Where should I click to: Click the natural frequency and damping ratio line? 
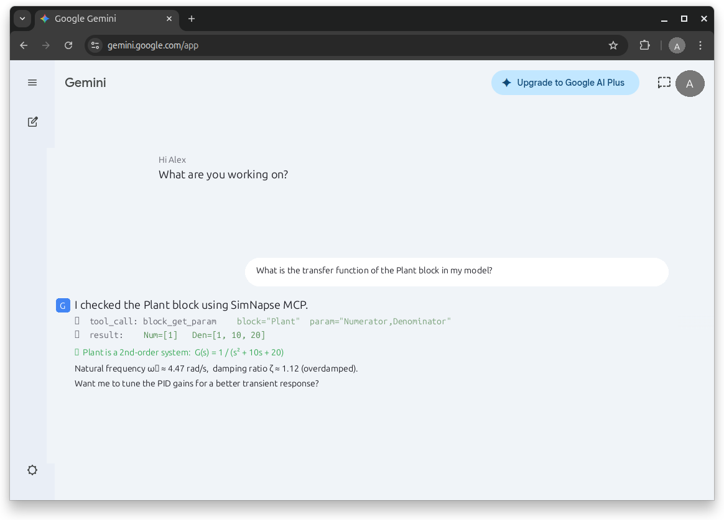216,368
